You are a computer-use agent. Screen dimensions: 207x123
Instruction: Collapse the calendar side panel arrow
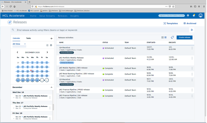51,39
